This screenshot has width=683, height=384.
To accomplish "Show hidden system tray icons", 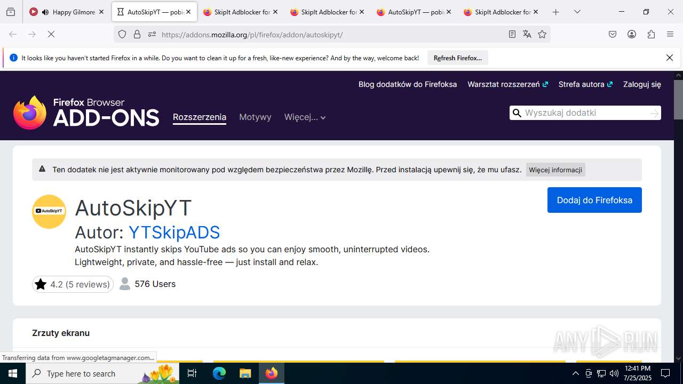I will [x=575, y=373].
